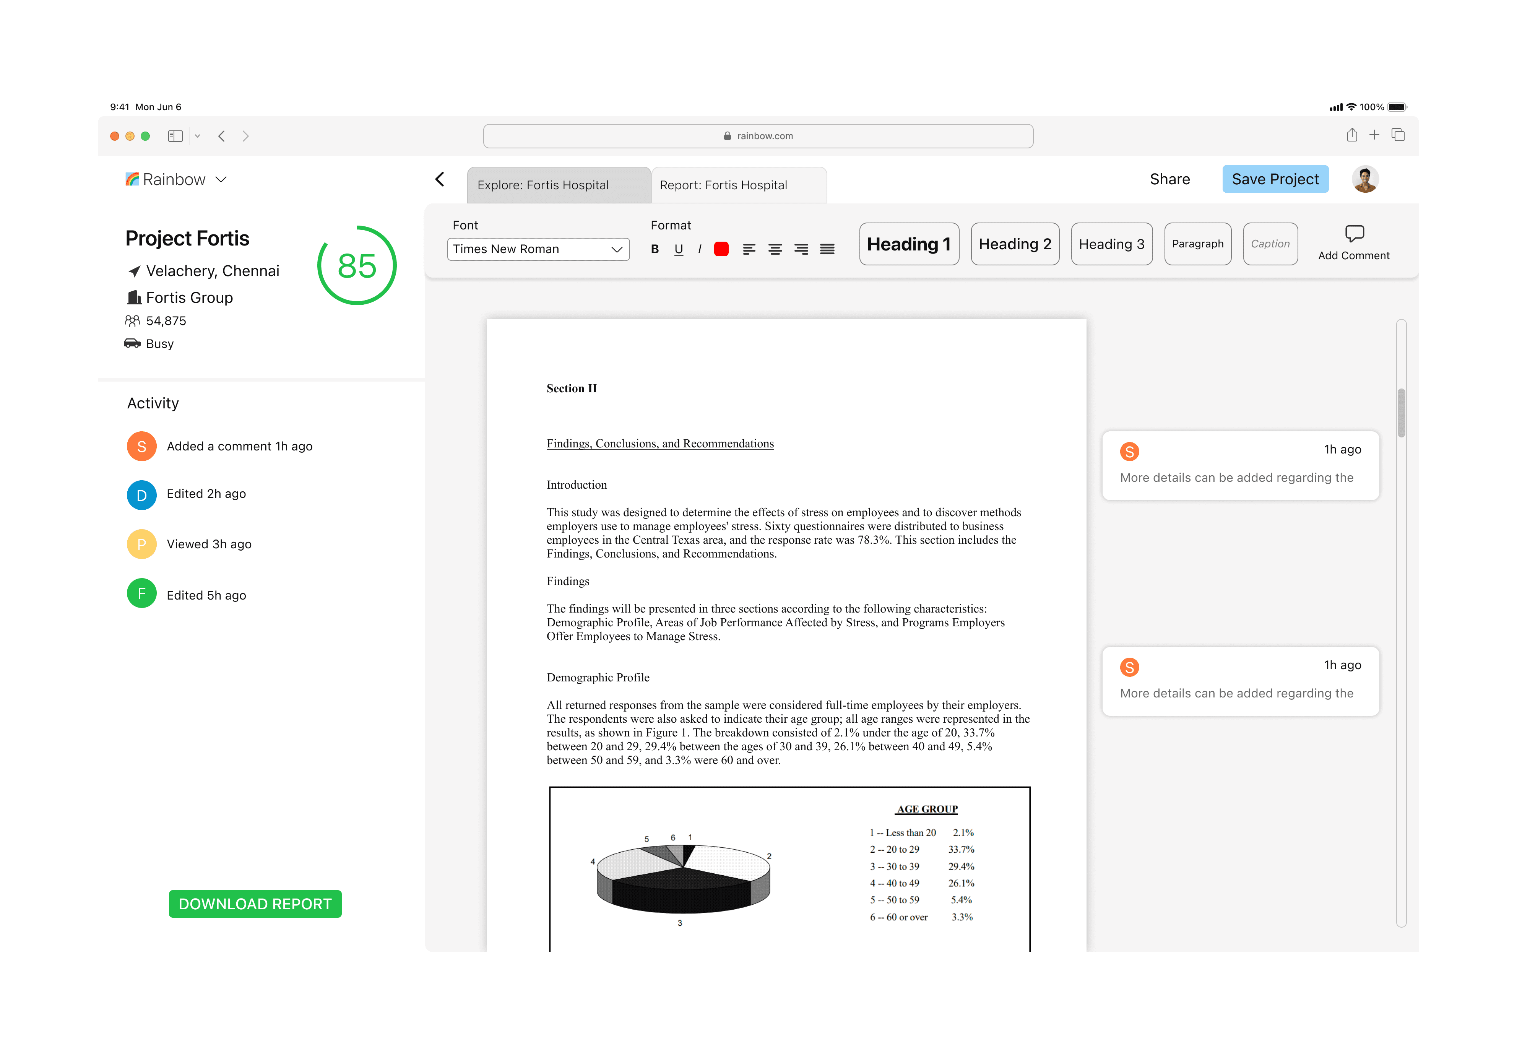Image resolution: width=1517 pixels, height=1050 pixels.
Task: Switch to Report: Fortis Hospital tab
Action: 738,185
